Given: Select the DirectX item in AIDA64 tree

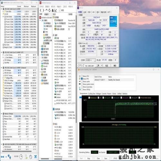Looking at the screenshot, I should 44,66.
